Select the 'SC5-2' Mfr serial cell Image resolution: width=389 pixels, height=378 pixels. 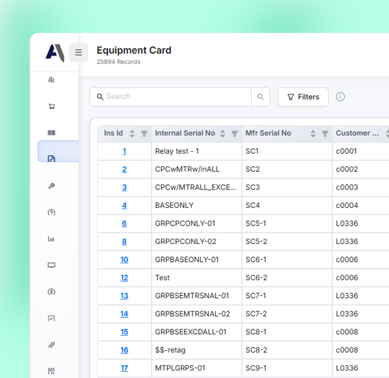(287, 241)
